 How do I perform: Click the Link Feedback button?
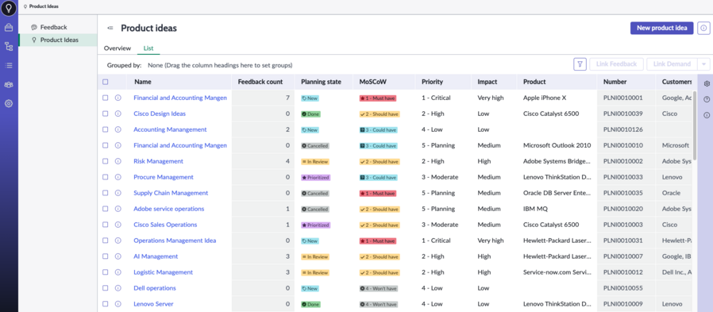pyautogui.click(x=616, y=64)
